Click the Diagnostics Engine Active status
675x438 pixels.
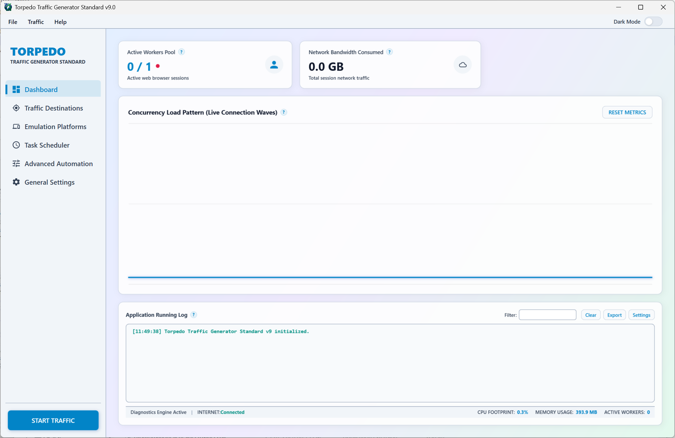pos(159,412)
